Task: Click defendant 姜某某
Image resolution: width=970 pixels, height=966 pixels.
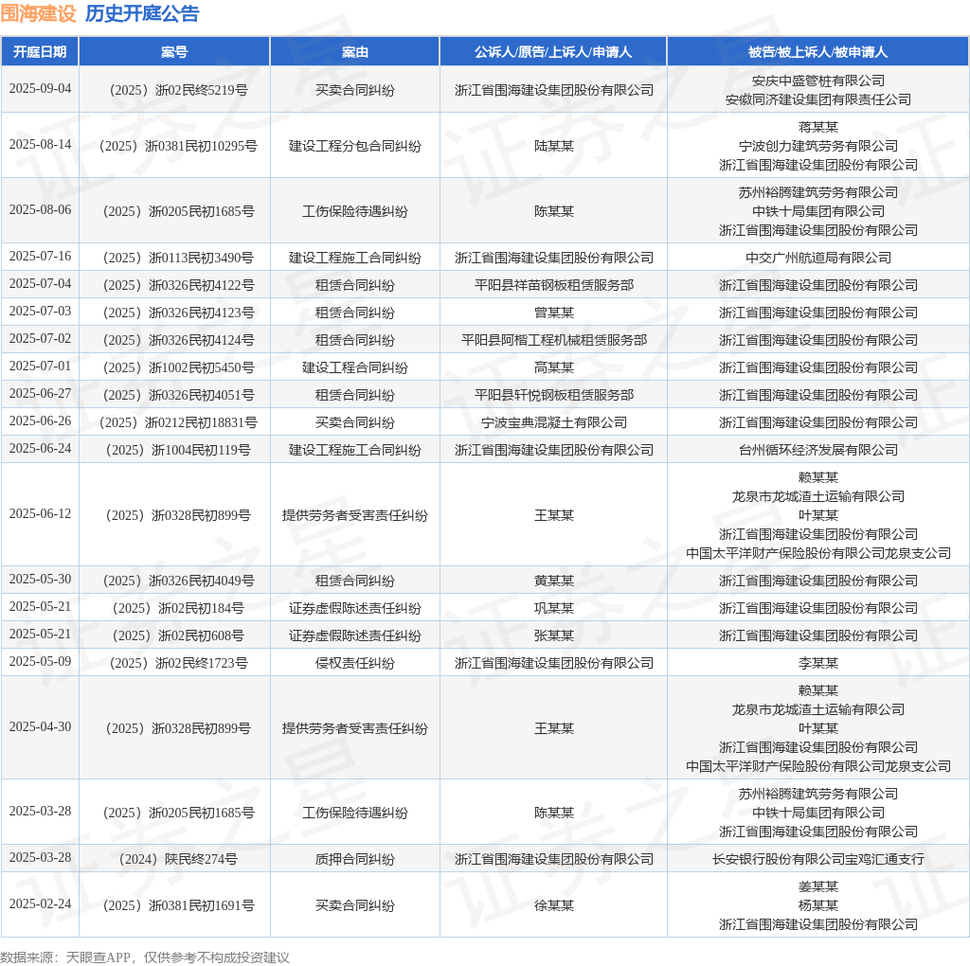Action: pyautogui.click(x=817, y=886)
